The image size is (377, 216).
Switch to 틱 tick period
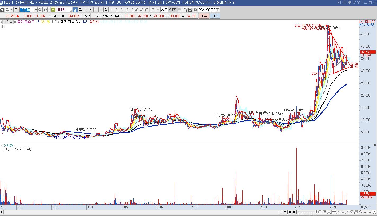pos(106,10)
